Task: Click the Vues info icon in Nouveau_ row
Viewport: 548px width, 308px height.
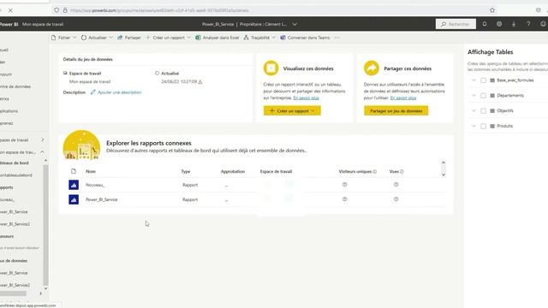Action: pos(396,185)
